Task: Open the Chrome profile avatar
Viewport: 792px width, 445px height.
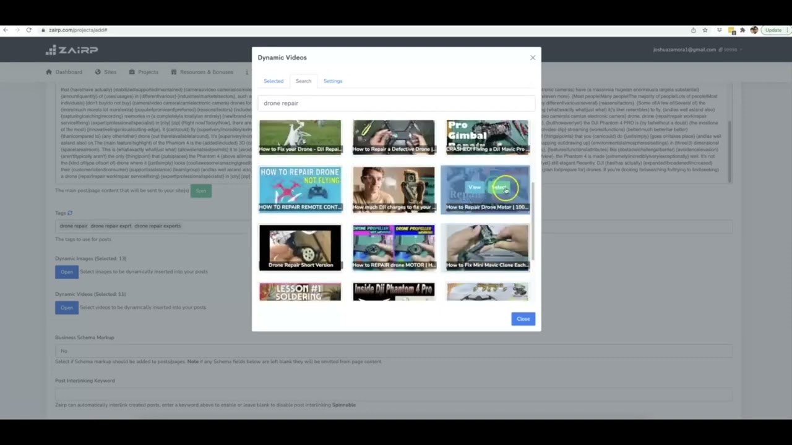Action: point(754,30)
